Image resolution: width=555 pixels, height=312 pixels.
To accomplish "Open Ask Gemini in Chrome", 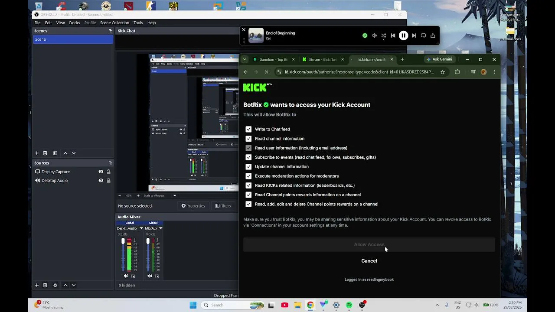I will [439, 59].
